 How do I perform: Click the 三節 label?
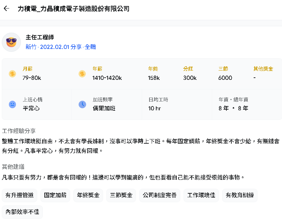point(223,68)
